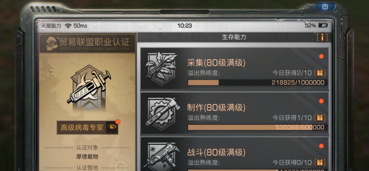Select the 采集 herb emblem icon
The image size is (369, 171).
coord(161,68)
